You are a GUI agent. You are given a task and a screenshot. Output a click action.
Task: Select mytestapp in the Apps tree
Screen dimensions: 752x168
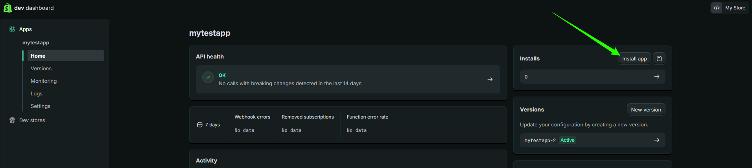point(36,42)
